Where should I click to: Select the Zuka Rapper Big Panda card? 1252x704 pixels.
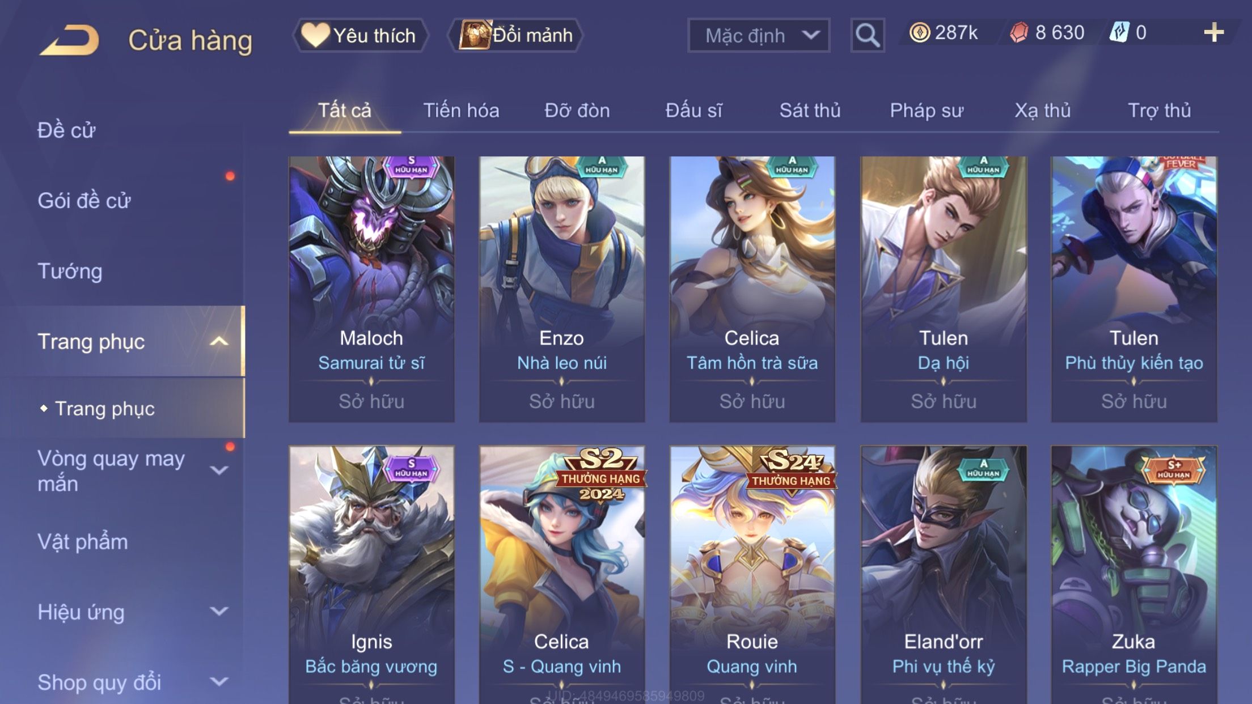click(1133, 575)
